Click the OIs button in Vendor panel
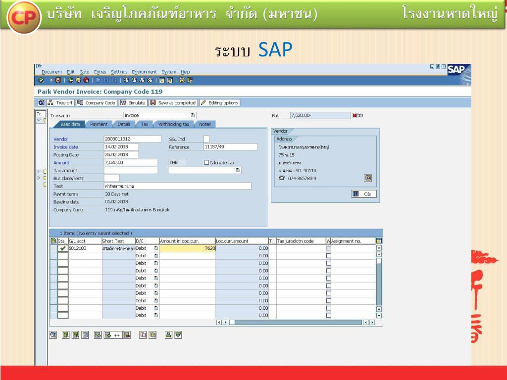 pos(364,194)
